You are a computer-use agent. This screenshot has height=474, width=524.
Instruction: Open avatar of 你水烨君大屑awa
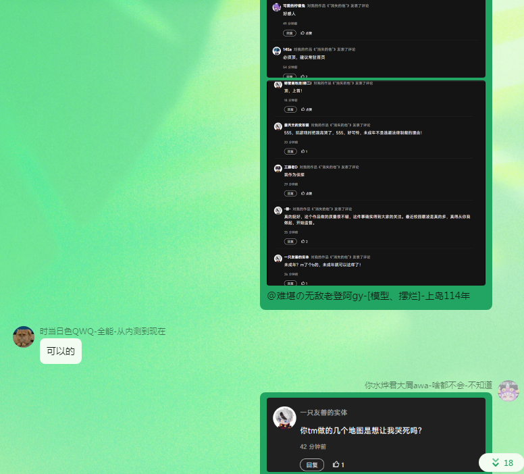pos(508,391)
